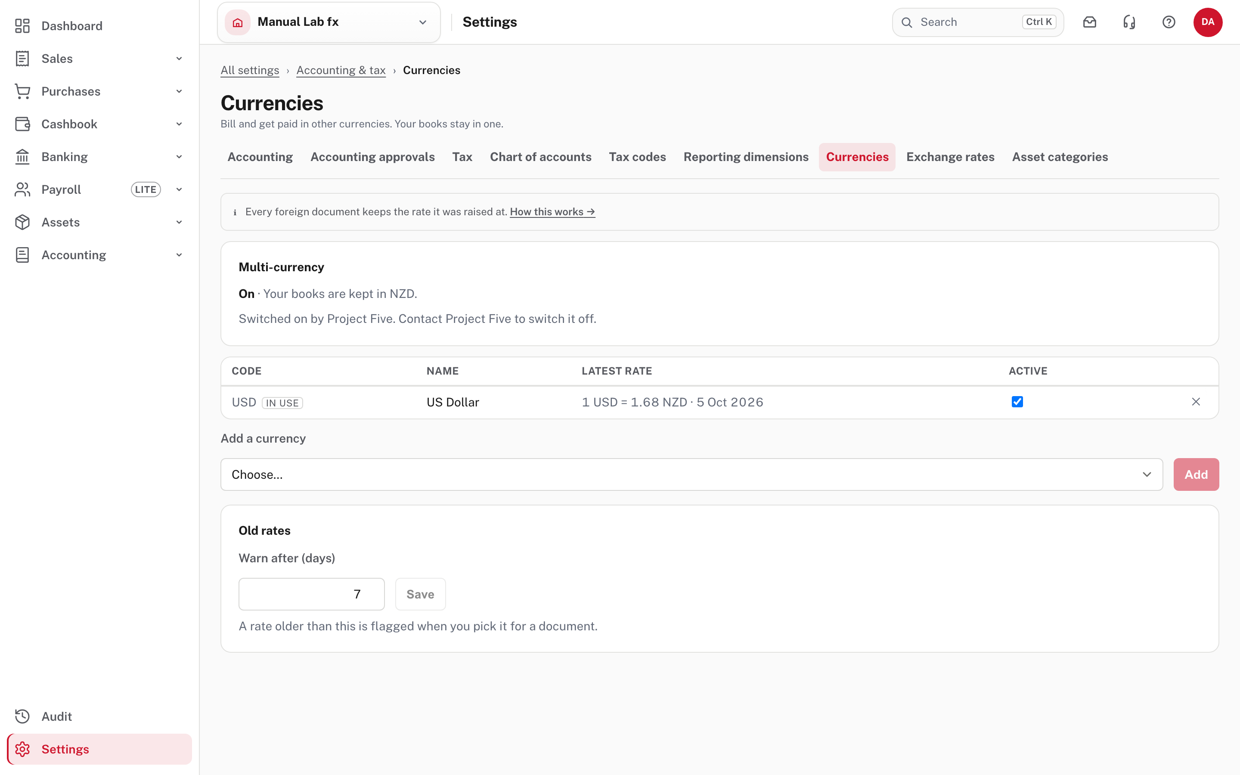Open the DA user avatar
The height and width of the screenshot is (775, 1240).
[x=1208, y=22]
